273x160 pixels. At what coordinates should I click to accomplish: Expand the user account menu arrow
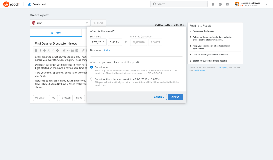point(267,4)
